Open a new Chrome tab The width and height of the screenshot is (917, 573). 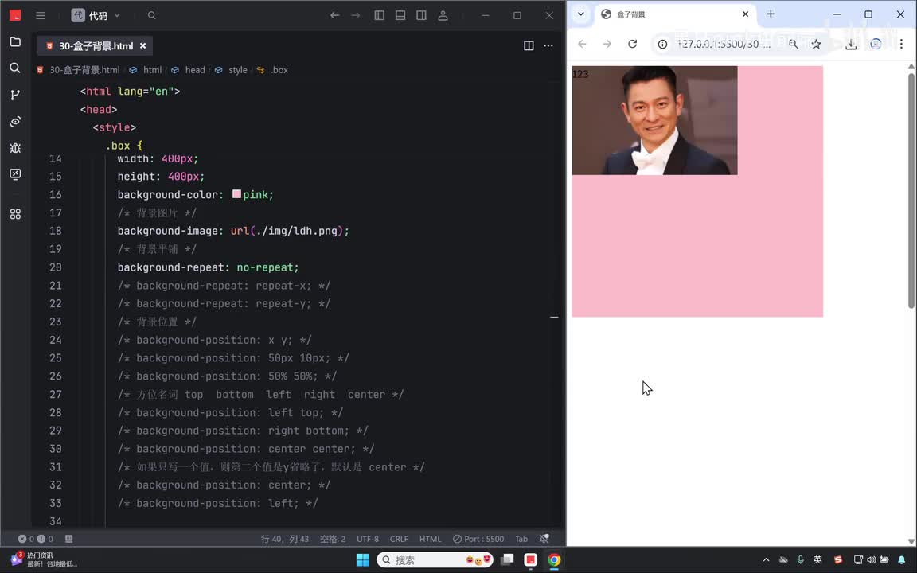click(x=771, y=14)
